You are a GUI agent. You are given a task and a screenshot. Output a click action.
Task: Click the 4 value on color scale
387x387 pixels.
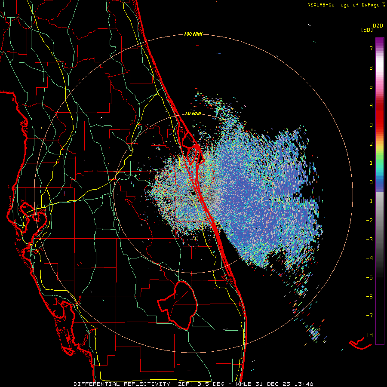(x=371, y=106)
